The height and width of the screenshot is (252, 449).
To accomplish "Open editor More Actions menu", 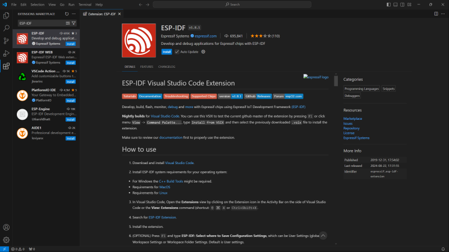I will tap(443, 14).
